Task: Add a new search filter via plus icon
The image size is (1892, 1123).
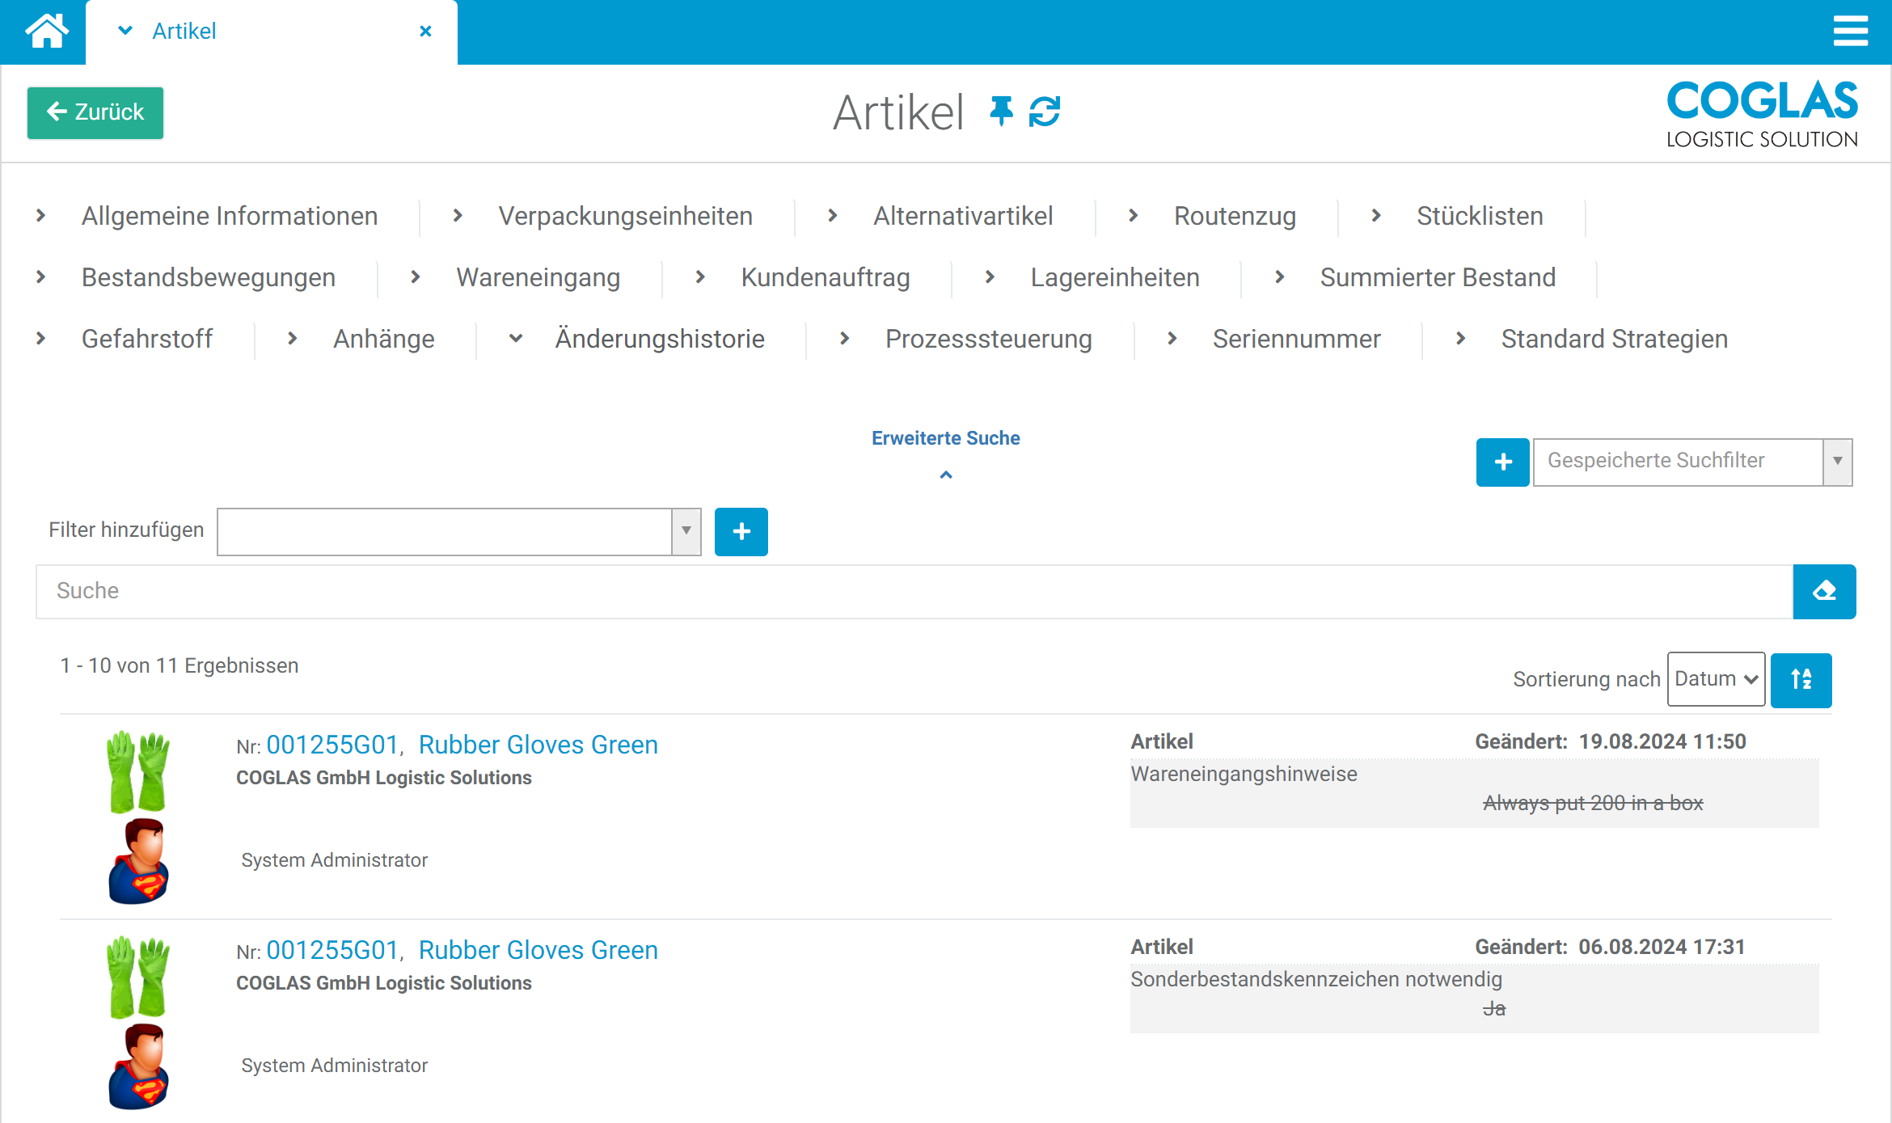Action: [x=741, y=531]
